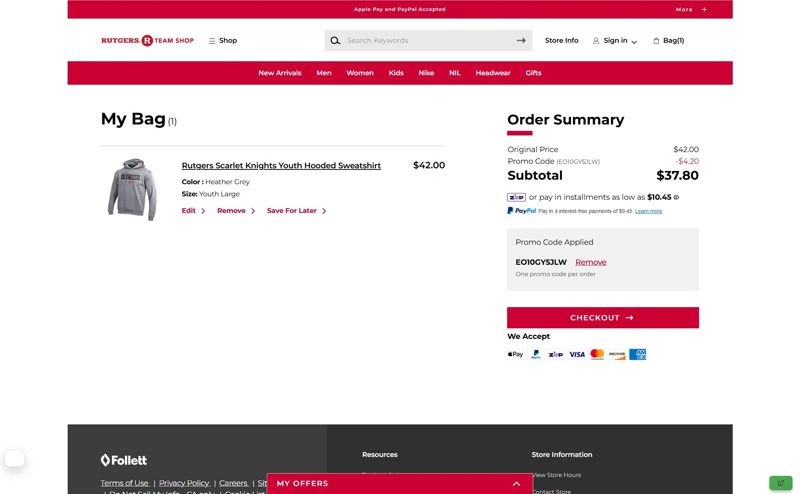
Task: Open the Gifts menu
Action: (x=533, y=73)
